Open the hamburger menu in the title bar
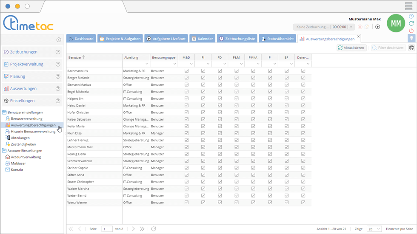The image size is (417, 234). tap(408, 6)
